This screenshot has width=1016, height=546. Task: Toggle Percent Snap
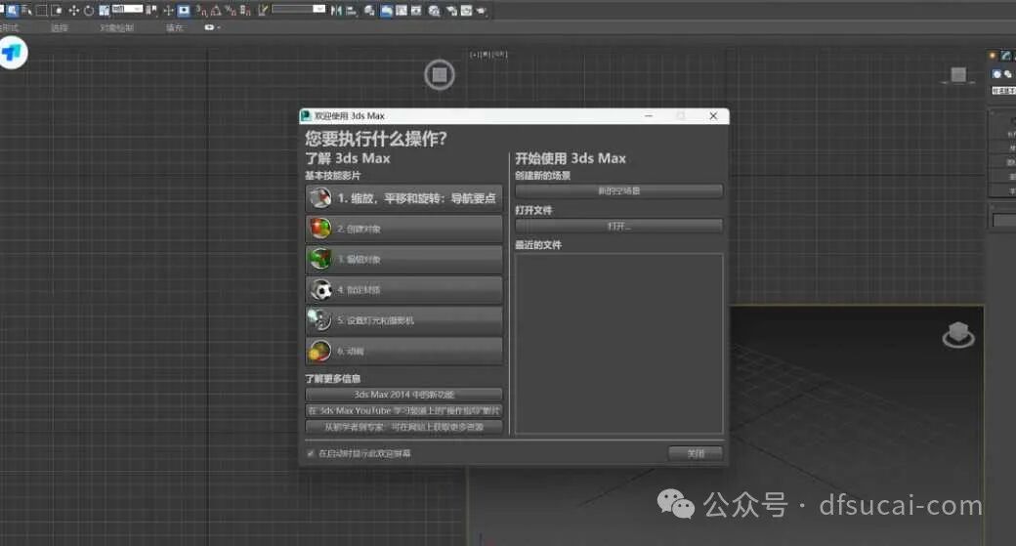[x=230, y=11]
